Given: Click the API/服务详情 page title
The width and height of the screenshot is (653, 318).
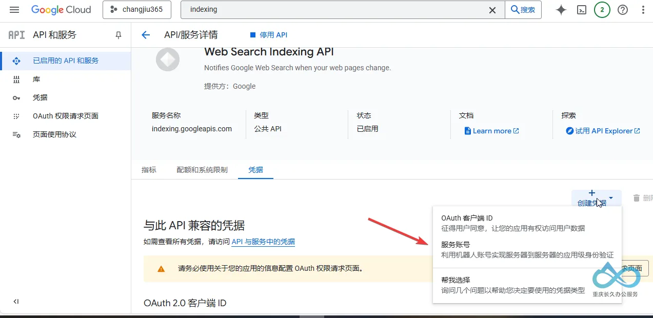Looking at the screenshot, I should pyautogui.click(x=191, y=35).
